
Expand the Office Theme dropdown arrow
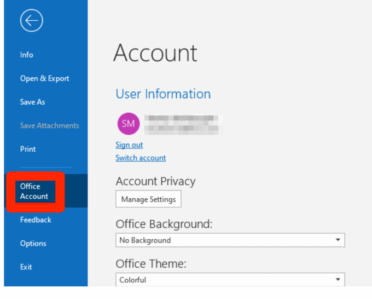(x=338, y=280)
